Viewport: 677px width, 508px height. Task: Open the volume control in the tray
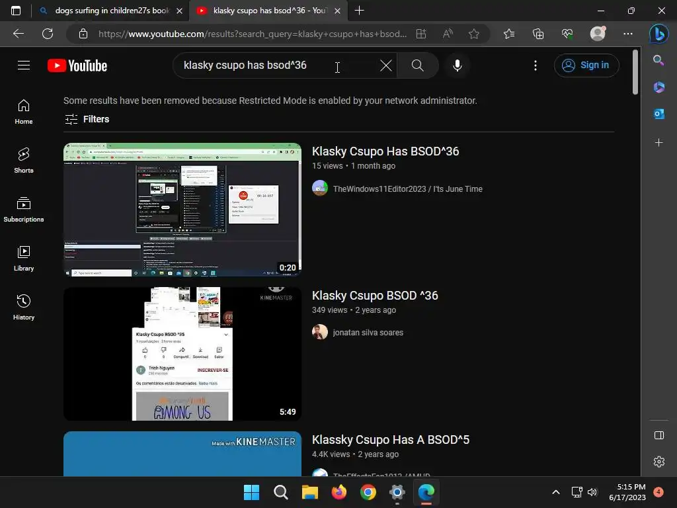pyautogui.click(x=592, y=492)
